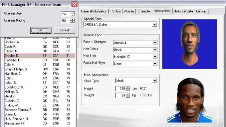Select M. A. Sampaio, H. row

(40, 119)
